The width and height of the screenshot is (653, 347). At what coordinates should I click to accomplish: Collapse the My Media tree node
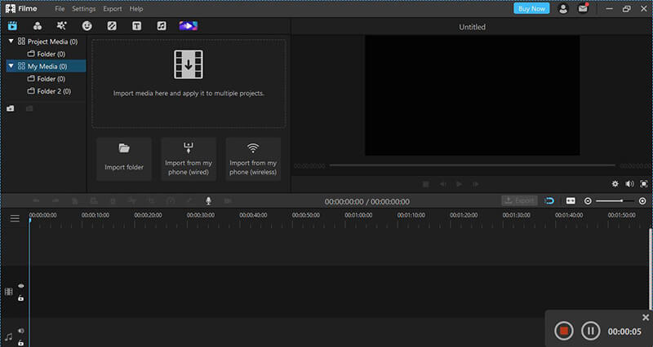coord(11,66)
